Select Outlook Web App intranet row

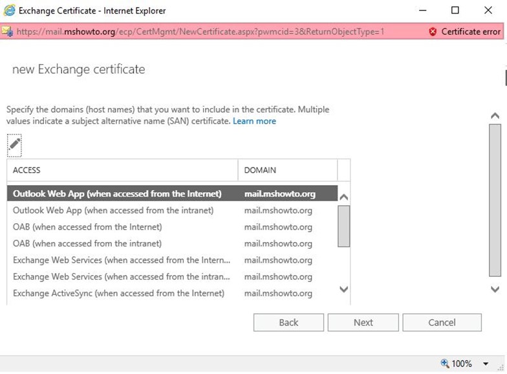[x=172, y=210]
